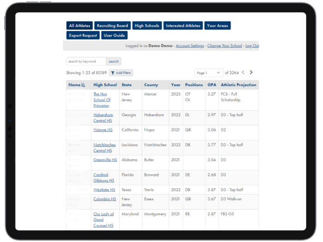The image size is (323, 242).
Task: Click the search button
Action: coord(114,61)
